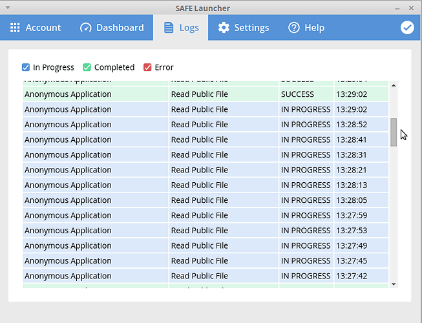Viewport: 422px width, 323px height.
Task: Go to the Settings tab
Action: tap(244, 27)
